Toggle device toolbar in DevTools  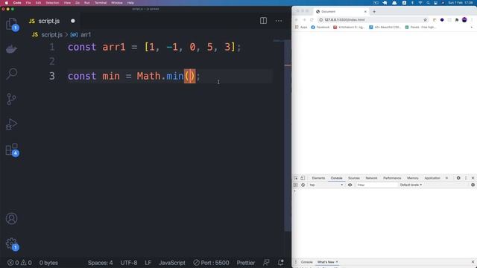coord(303,178)
